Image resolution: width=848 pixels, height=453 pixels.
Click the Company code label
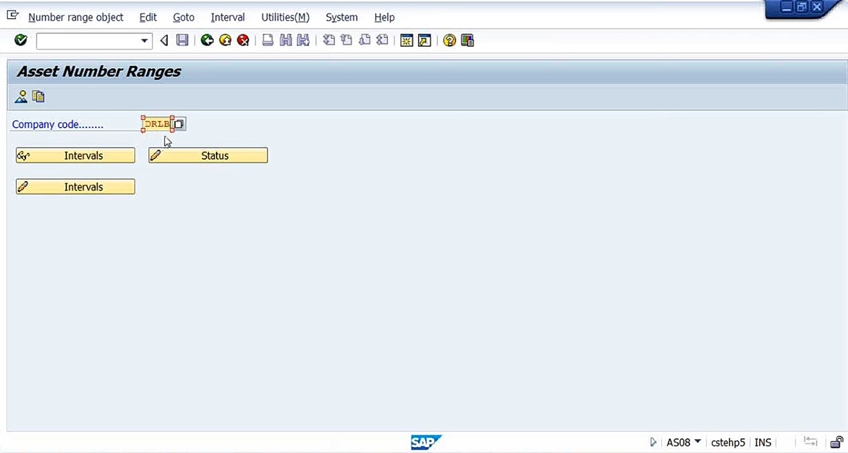pos(58,124)
